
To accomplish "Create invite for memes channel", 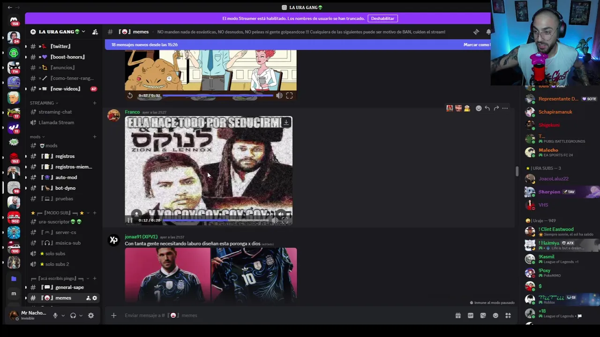I will (x=88, y=298).
